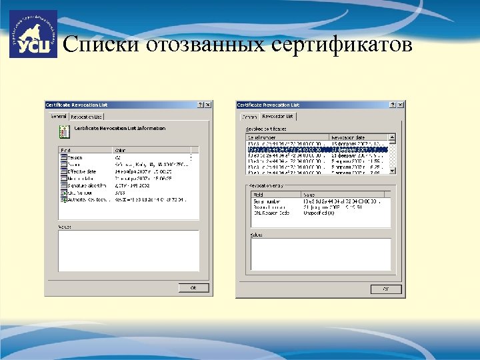Click the Authority Key Identifier extension icon

coord(64,199)
